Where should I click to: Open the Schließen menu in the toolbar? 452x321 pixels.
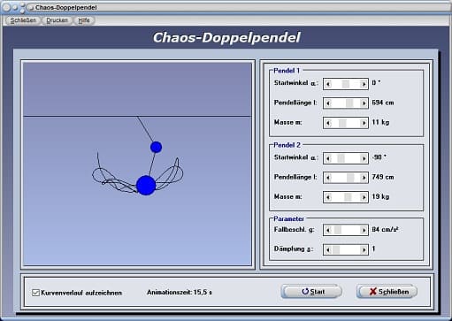click(x=23, y=20)
